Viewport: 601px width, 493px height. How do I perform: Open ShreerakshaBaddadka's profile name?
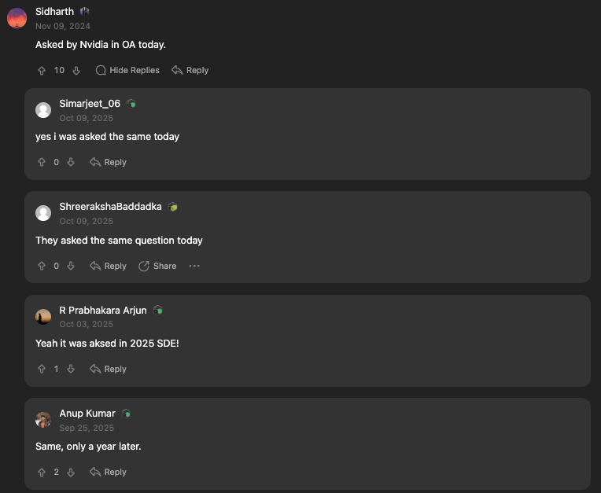[110, 207]
